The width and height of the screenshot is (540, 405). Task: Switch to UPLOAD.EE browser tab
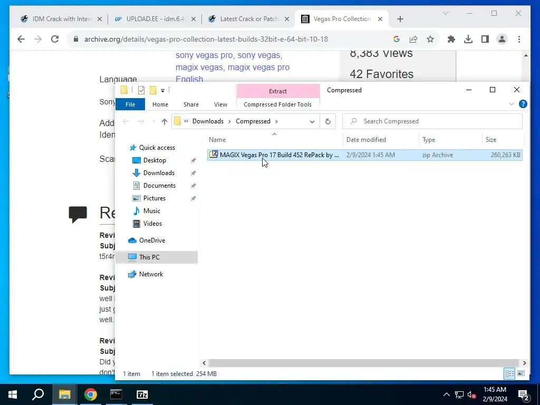(155, 19)
